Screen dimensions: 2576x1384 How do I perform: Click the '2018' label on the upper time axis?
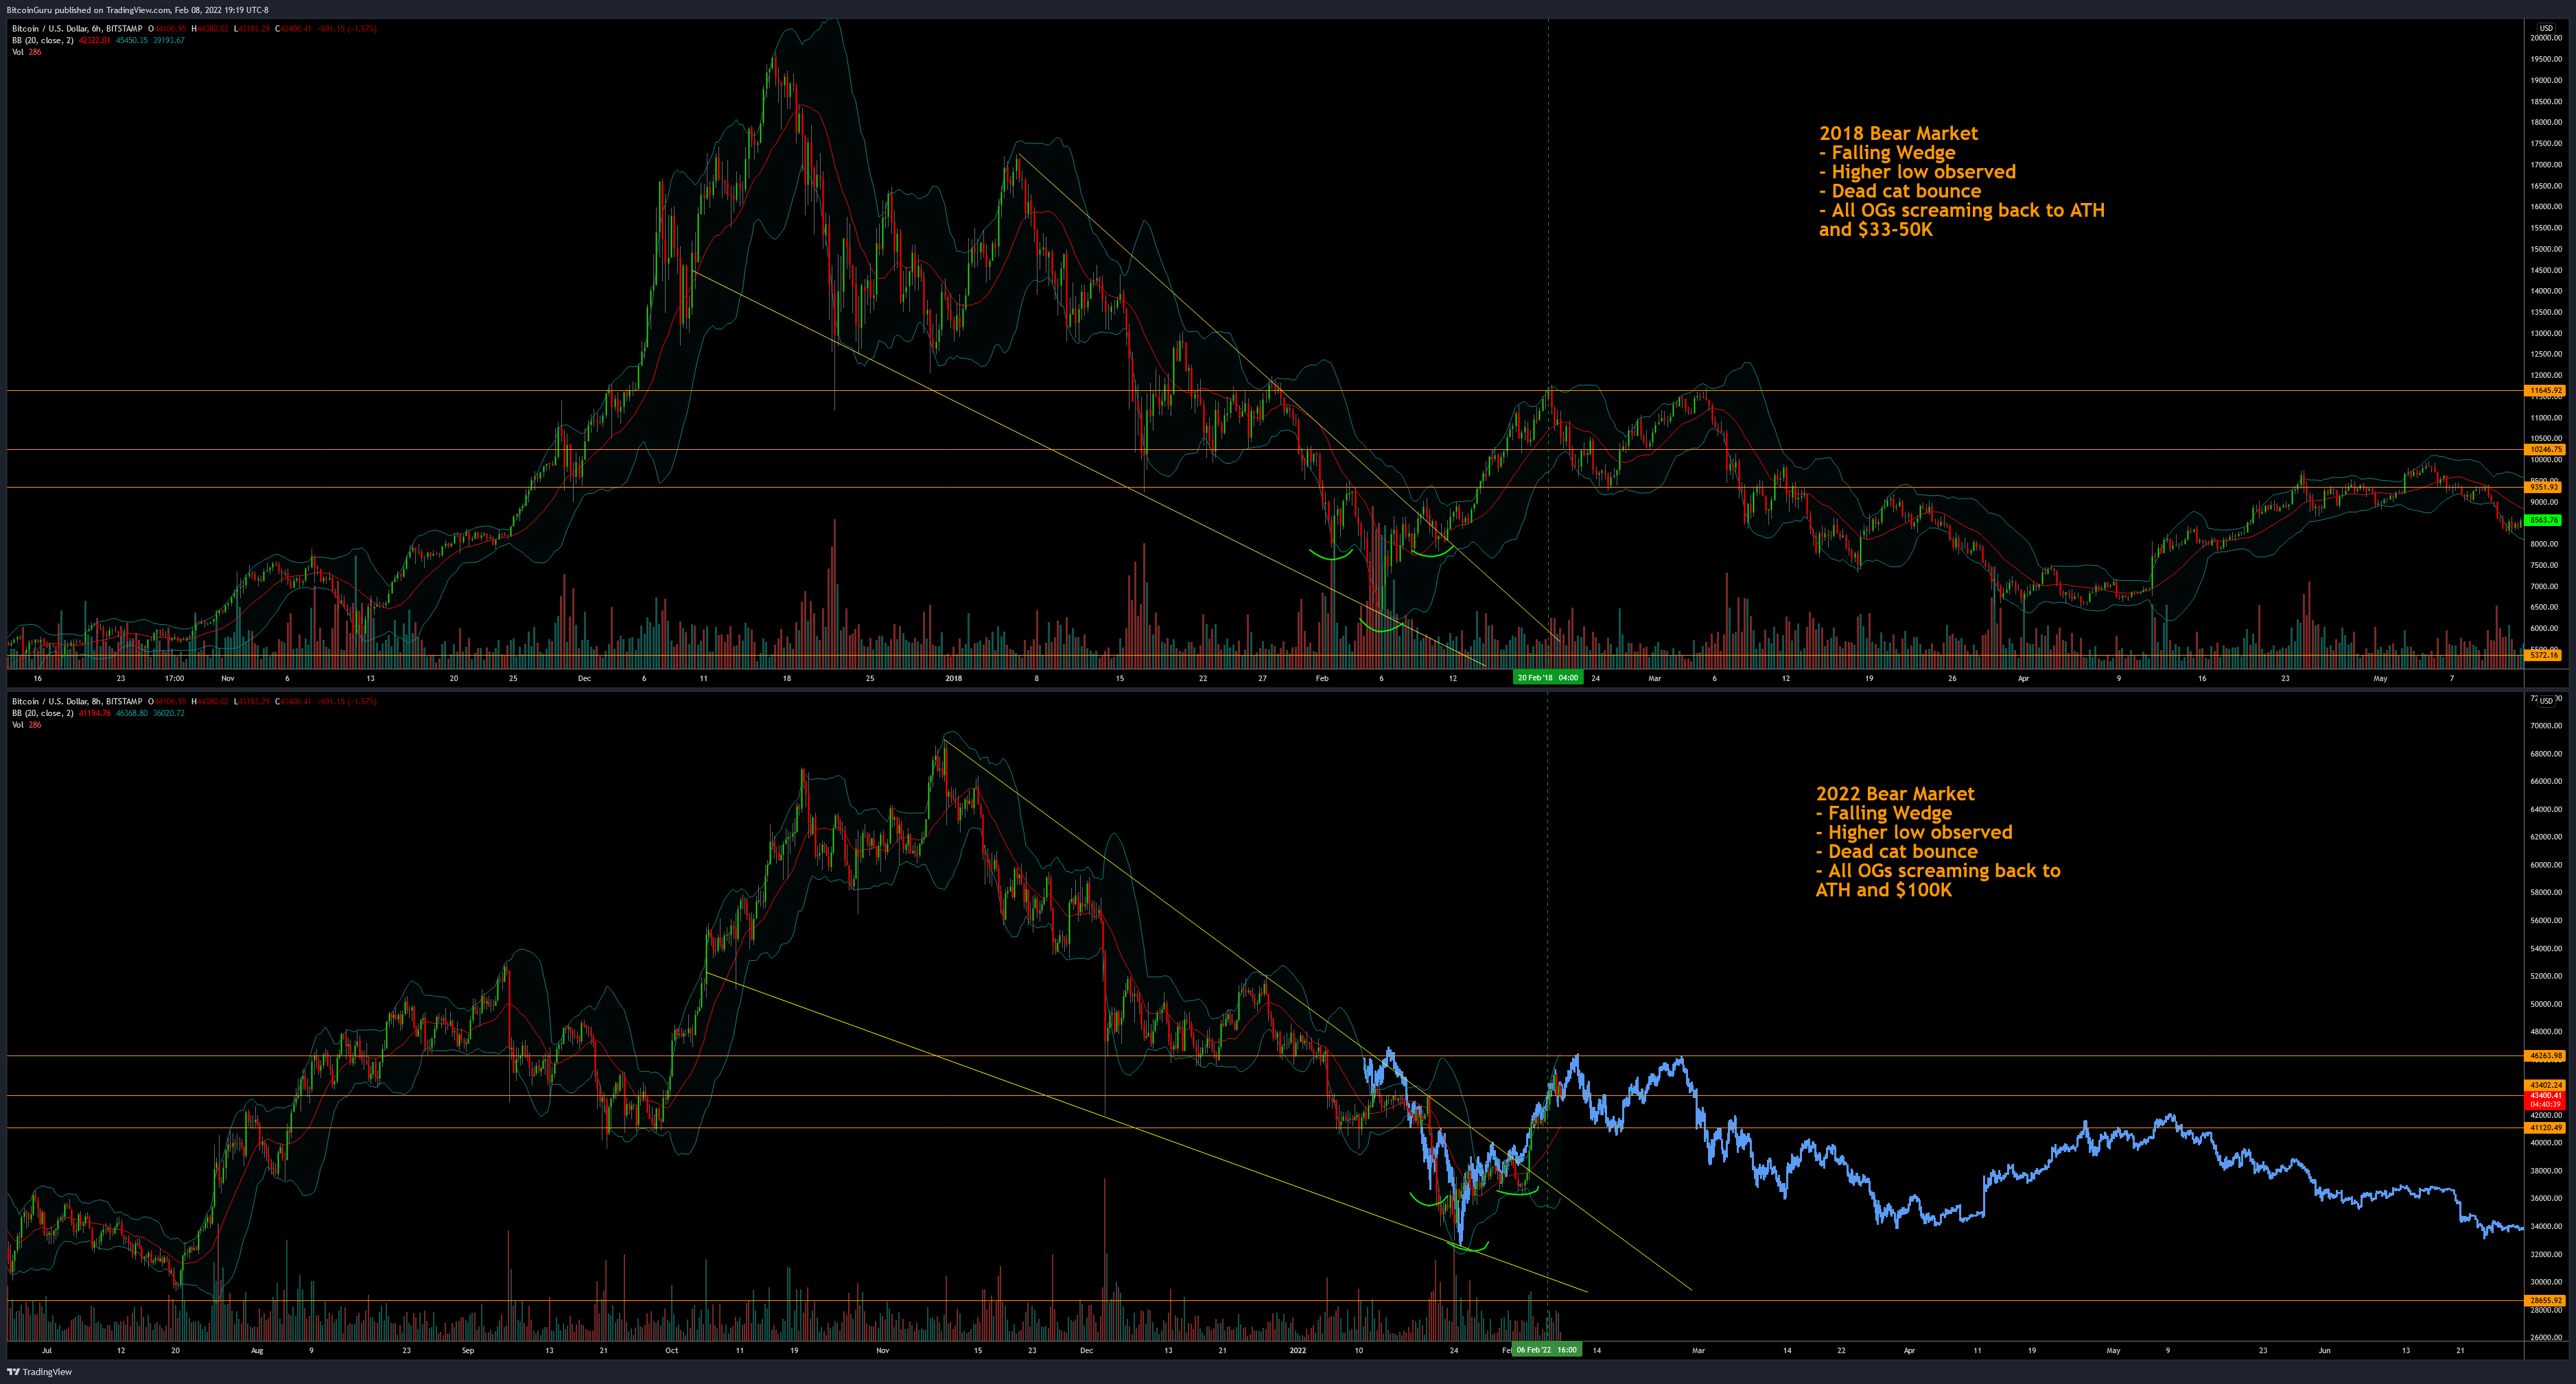point(953,678)
